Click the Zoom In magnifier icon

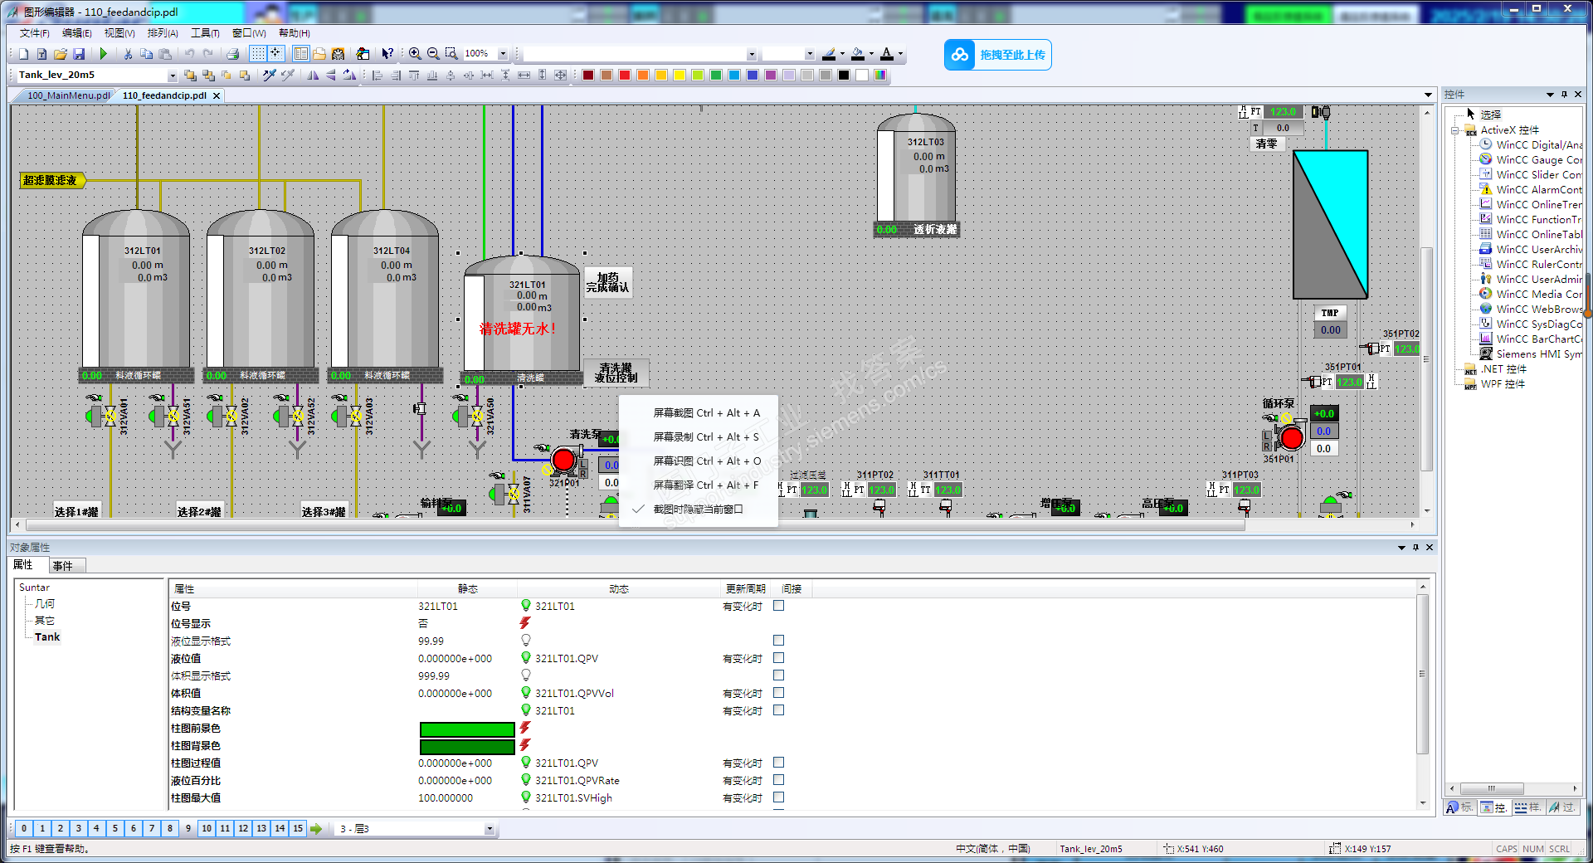tap(415, 54)
